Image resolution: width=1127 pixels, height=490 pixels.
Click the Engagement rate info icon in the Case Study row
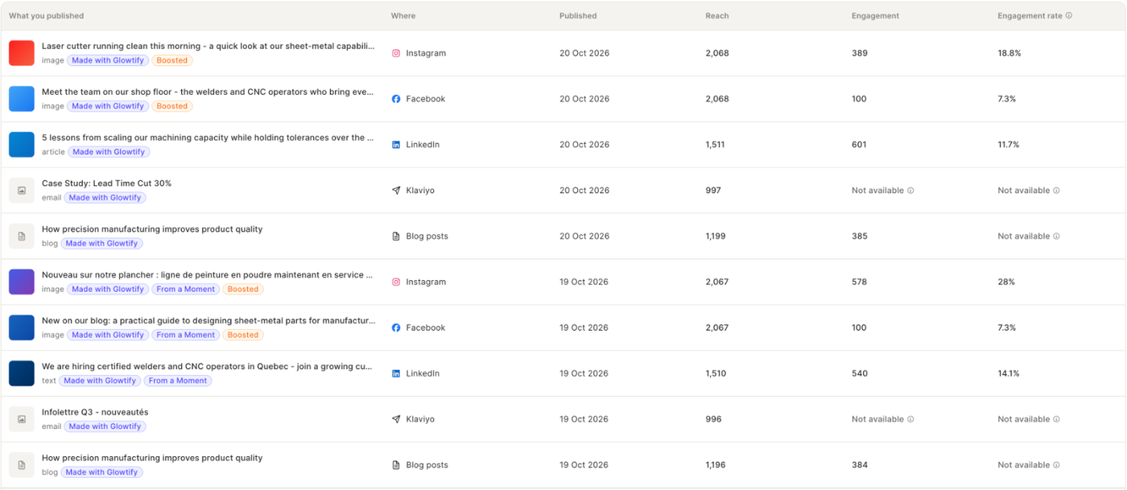click(x=1057, y=191)
